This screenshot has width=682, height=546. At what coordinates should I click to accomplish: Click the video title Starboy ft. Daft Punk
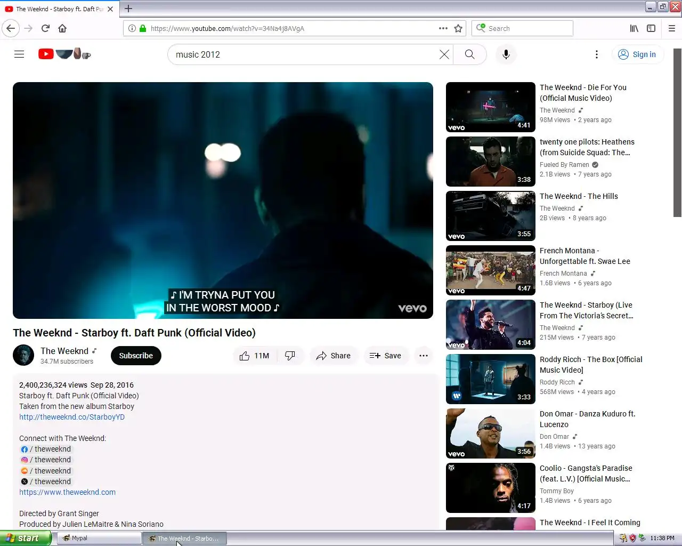(134, 333)
